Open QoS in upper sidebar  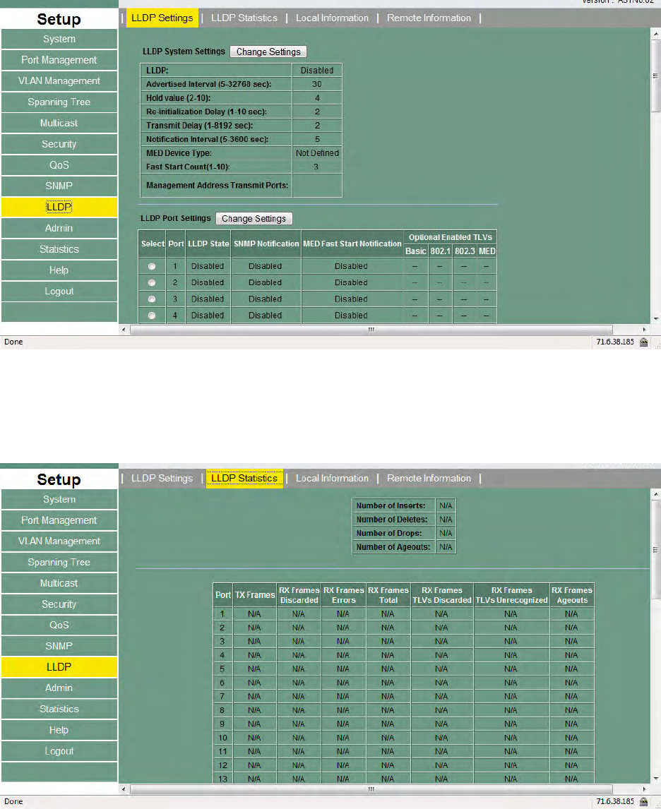click(x=59, y=165)
